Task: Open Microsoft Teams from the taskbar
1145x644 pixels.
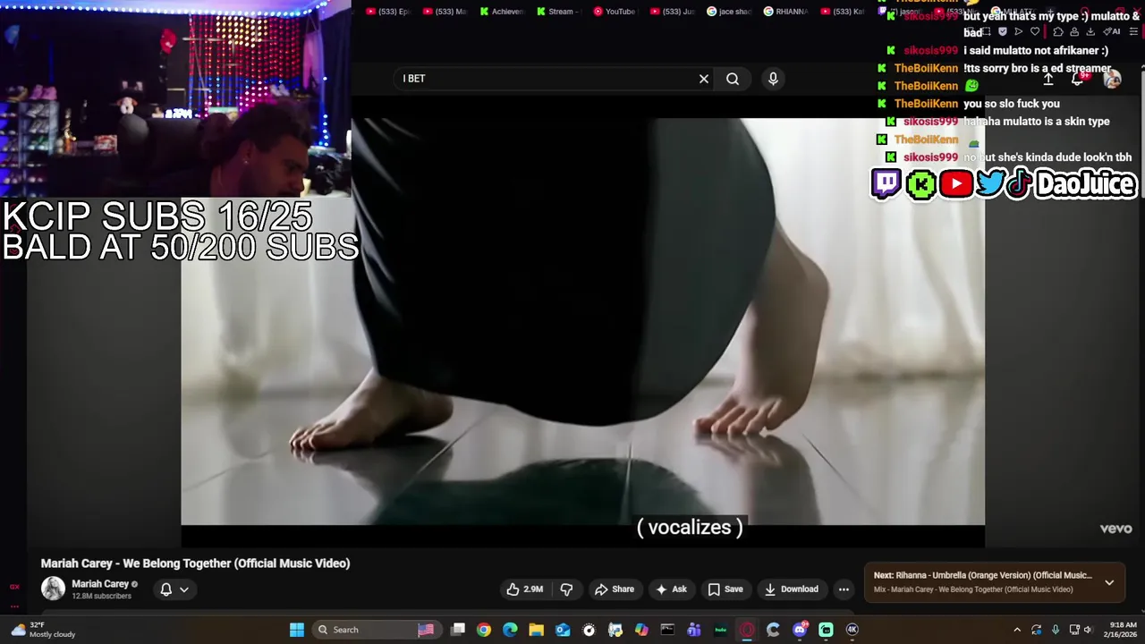Action: pyautogui.click(x=694, y=630)
